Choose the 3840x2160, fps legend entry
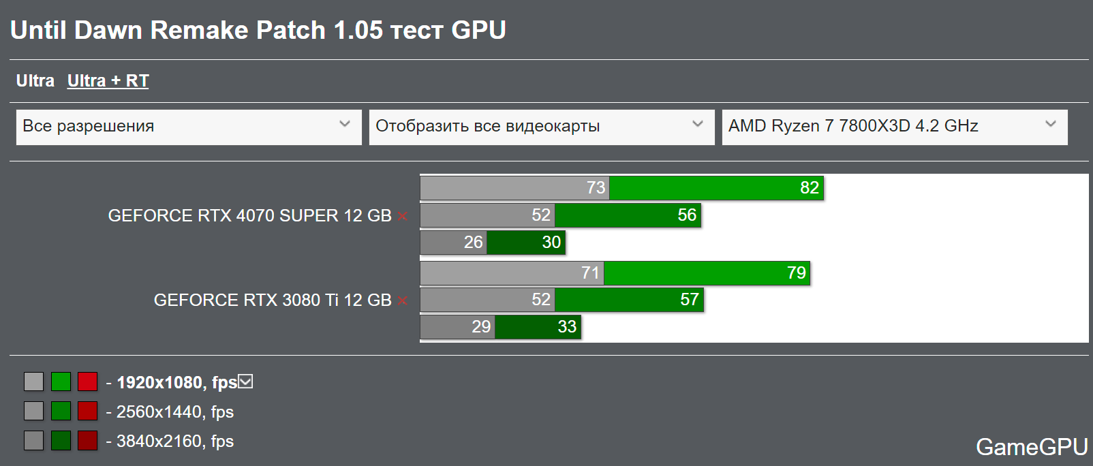Screen dimensions: 1093x466 (x=174, y=441)
